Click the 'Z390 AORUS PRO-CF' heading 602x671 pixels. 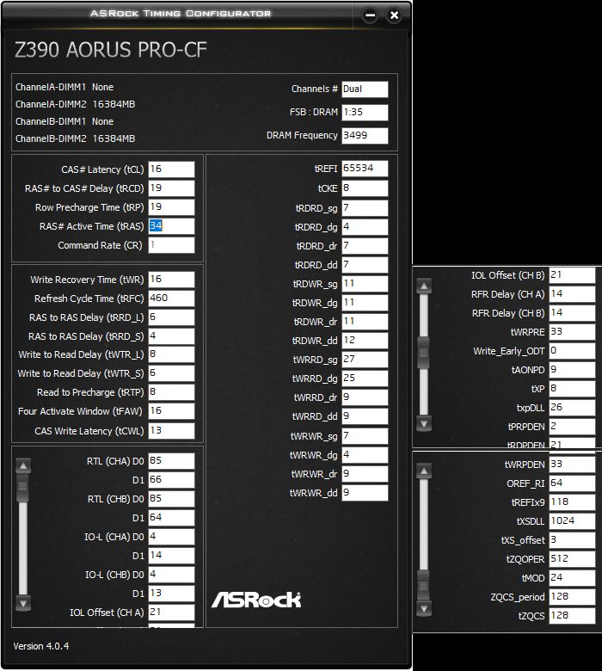pos(111,50)
